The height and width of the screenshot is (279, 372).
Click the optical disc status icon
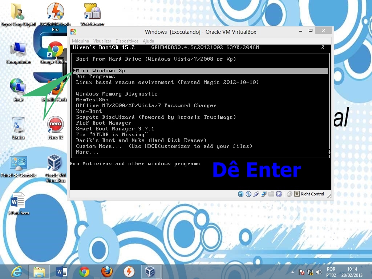248,194
